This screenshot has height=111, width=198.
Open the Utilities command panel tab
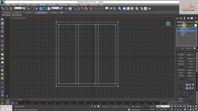[195, 18]
